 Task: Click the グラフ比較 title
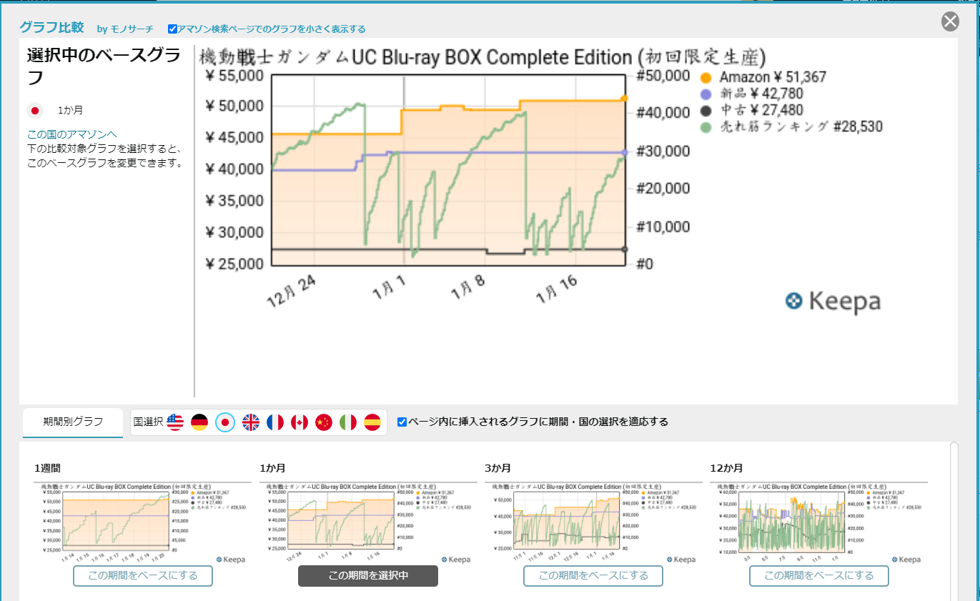coord(53,28)
